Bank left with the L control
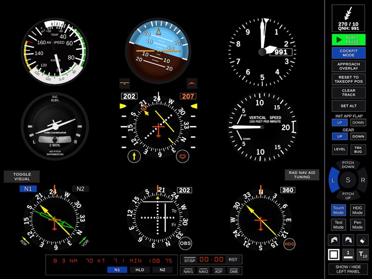The height and width of the screenshot is (279, 372). click(334, 180)
